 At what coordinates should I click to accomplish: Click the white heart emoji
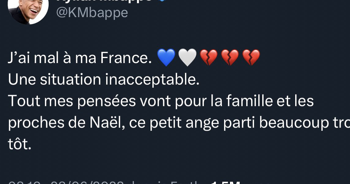point(187,57)
